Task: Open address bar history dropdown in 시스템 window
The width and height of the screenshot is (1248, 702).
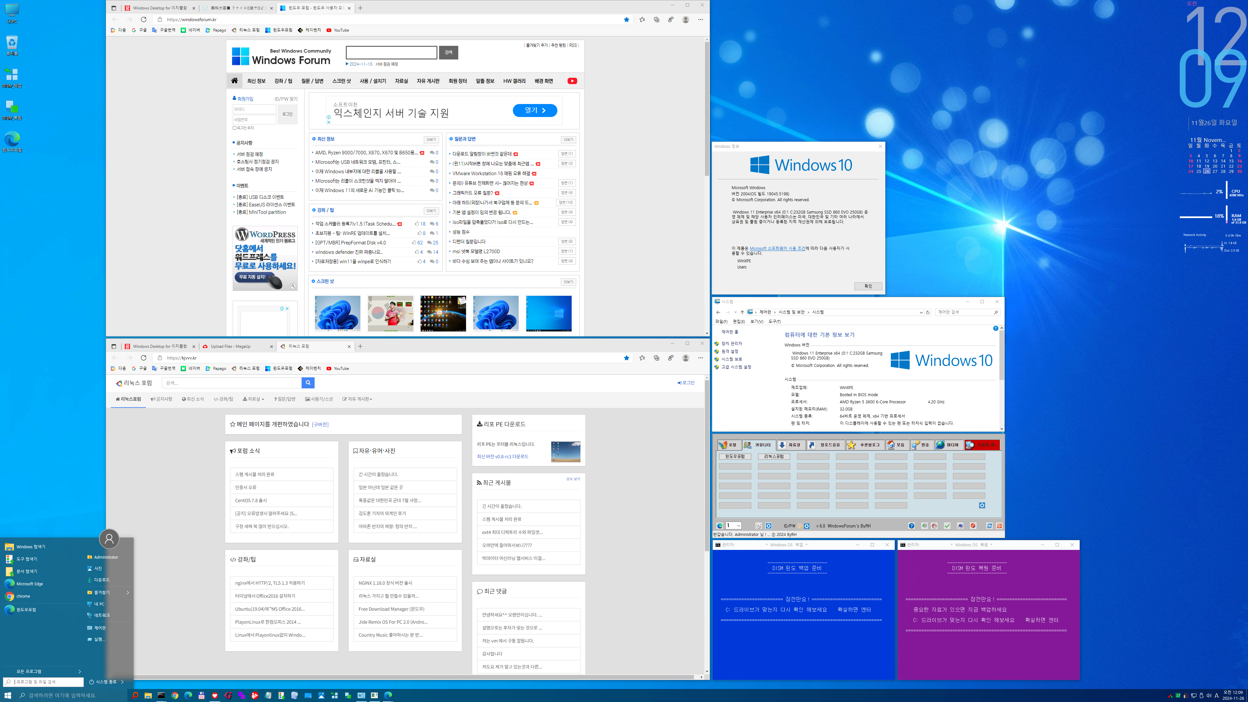Action: point(921,312)
